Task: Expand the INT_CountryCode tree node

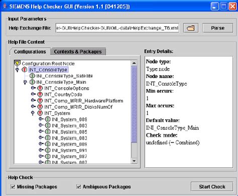Action: pyautogui.click(x=33, y=94)
